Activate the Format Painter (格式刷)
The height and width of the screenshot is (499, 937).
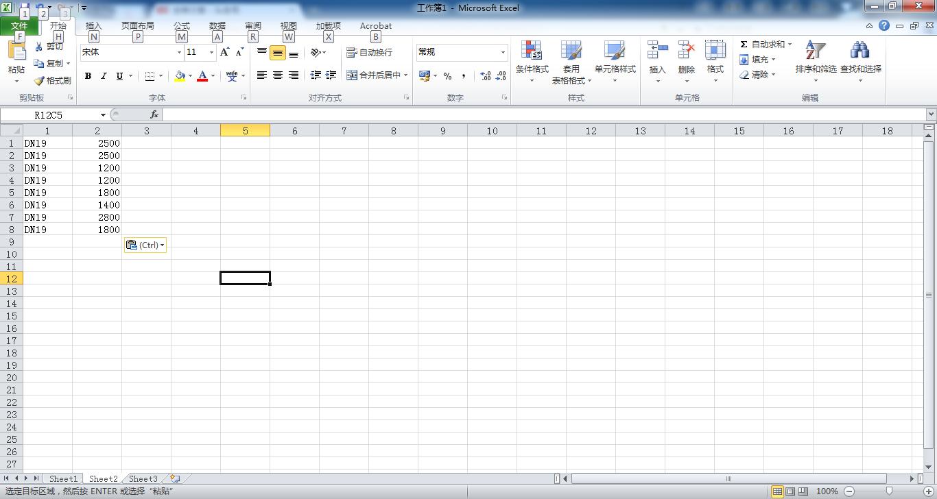53,80
